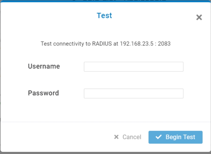The image size is (211, 154).
Task: Click the right end of the Password box
Action: pyautogui.click(x=181, y=93)
